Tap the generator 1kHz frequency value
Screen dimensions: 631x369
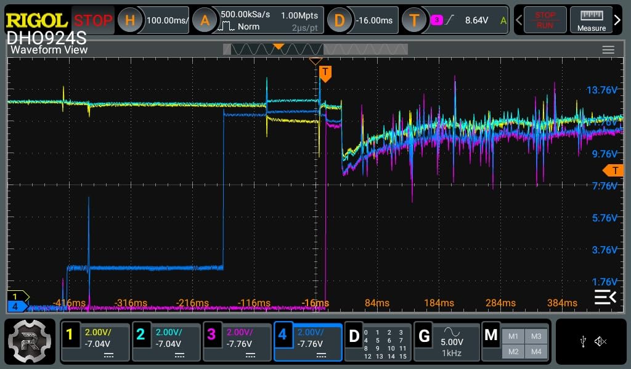pos(451,354)
